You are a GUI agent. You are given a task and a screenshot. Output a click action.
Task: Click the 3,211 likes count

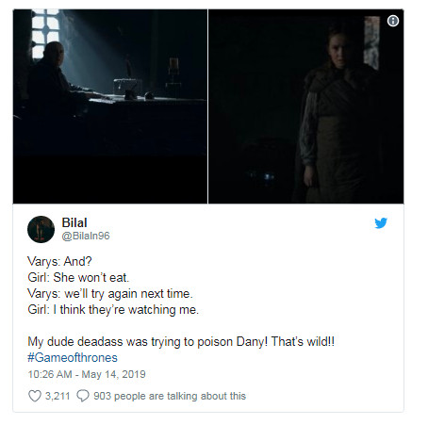coord(58,396)
